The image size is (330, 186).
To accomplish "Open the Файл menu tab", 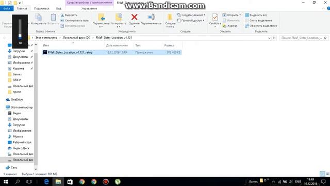I will [x=7, y=8].
